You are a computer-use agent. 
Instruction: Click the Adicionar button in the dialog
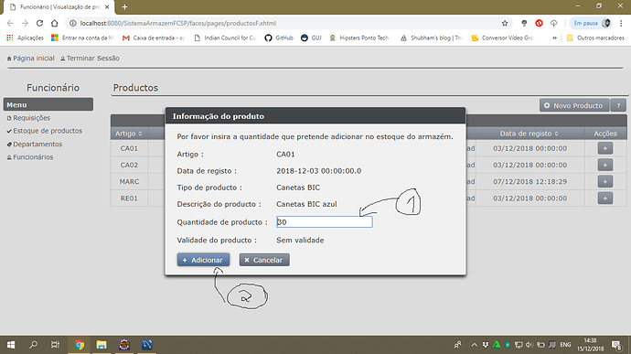point(203,260)
